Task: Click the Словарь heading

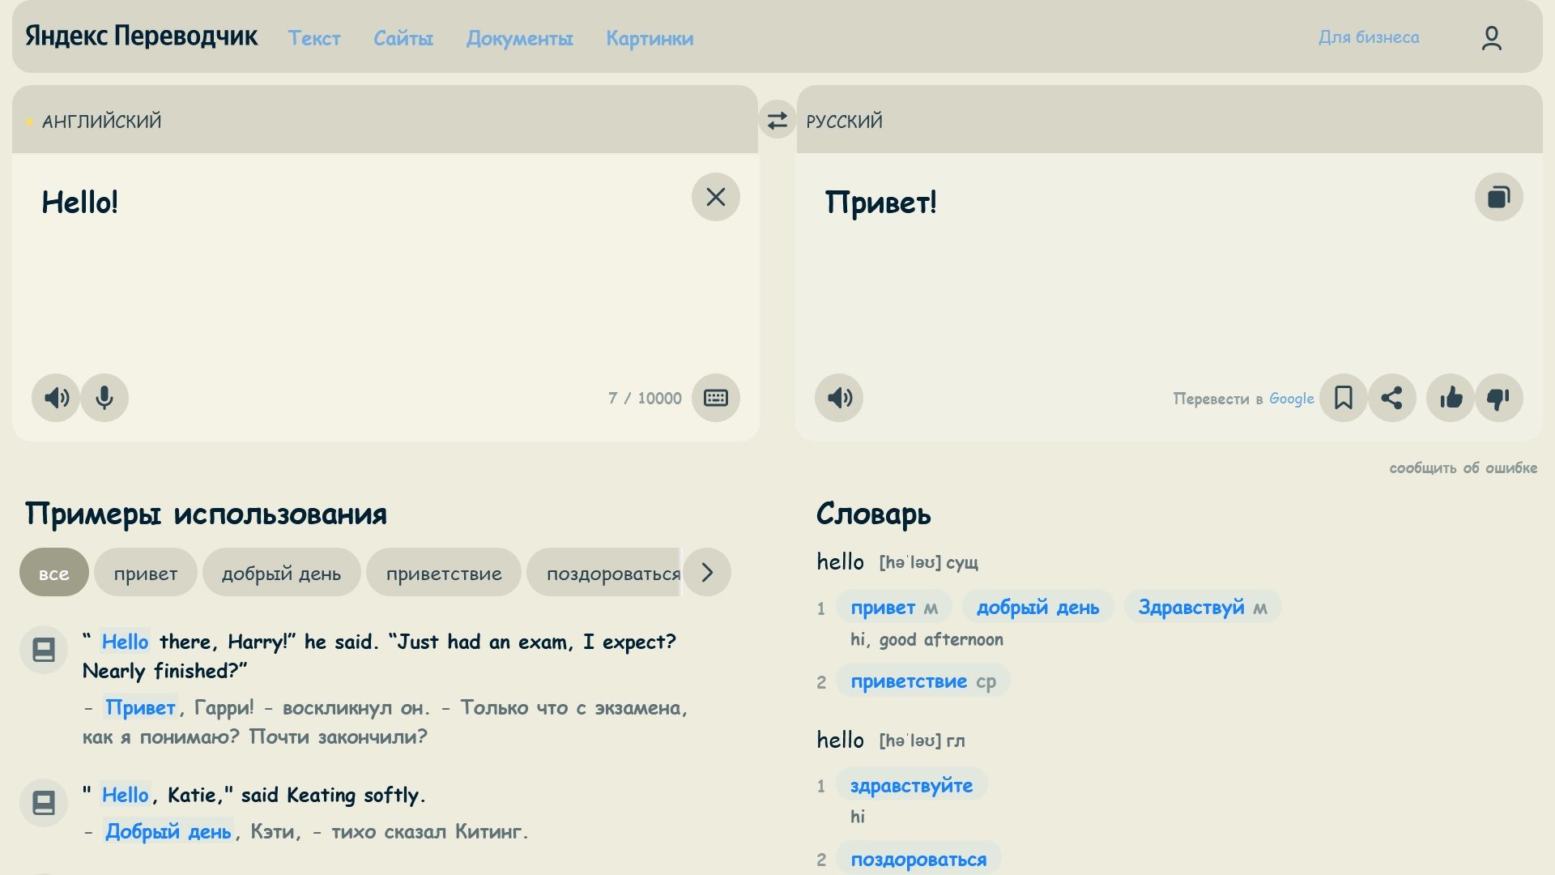Action: [x=874, y=514]
